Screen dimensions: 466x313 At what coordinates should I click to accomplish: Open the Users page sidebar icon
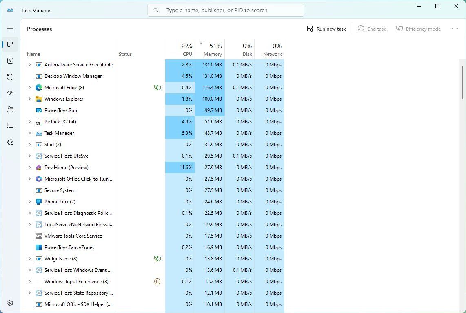tap(10, 109)
